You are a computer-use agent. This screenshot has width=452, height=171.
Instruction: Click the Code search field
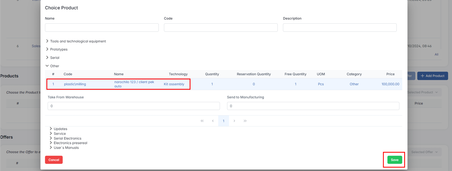[221, 28]
